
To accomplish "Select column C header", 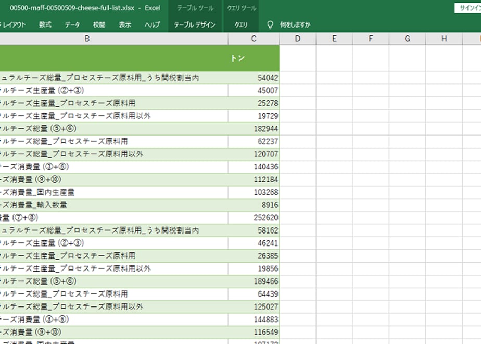I will (x=254, y=39).
